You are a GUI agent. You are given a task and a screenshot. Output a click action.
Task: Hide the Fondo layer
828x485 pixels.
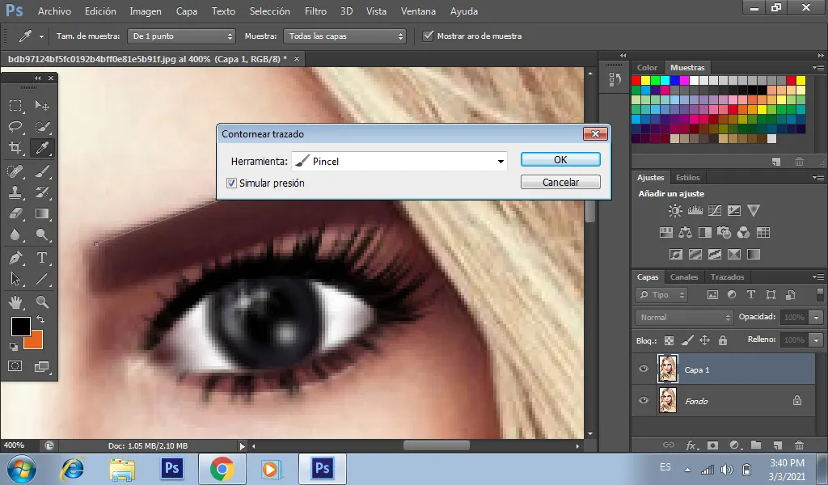point(643,400)
